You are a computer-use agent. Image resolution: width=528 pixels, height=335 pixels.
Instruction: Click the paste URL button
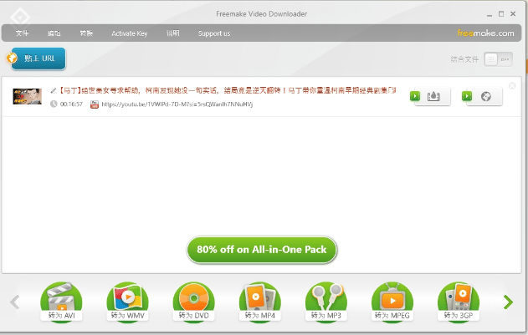(x=35, y=58)
